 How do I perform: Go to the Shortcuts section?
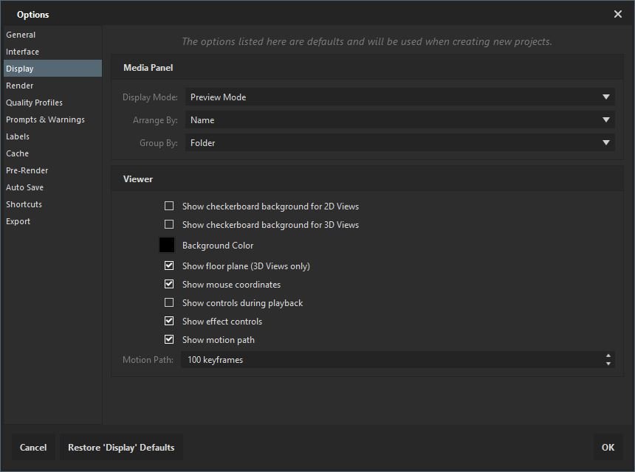pyautogui.click(x=24, y=204)
